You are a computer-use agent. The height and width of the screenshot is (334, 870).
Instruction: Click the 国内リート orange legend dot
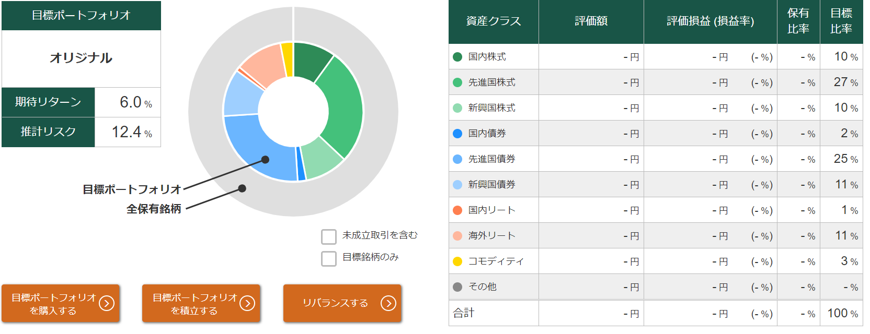point(457,210)
